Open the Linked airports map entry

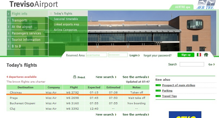tap(66, 24)
